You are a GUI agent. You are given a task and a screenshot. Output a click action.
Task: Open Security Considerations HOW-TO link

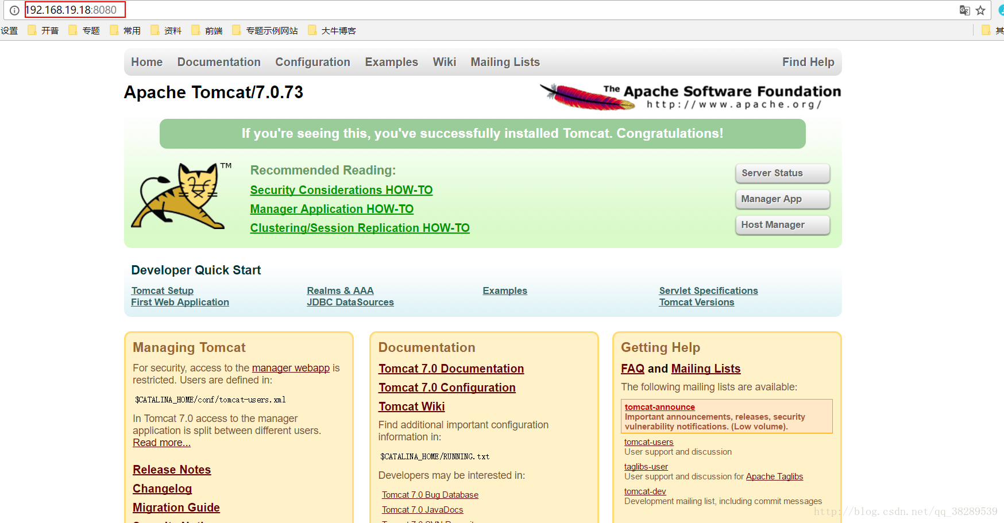341,190
